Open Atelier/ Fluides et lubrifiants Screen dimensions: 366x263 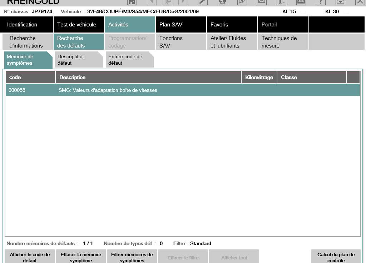pos(232,42)
